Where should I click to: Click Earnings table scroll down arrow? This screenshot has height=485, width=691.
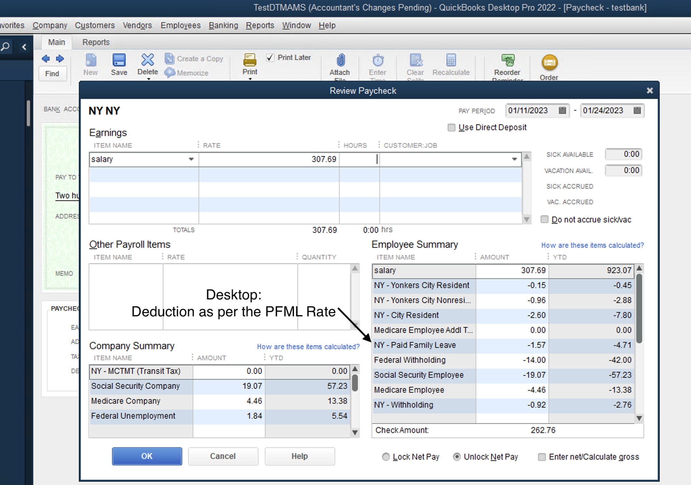pos(527,219)
